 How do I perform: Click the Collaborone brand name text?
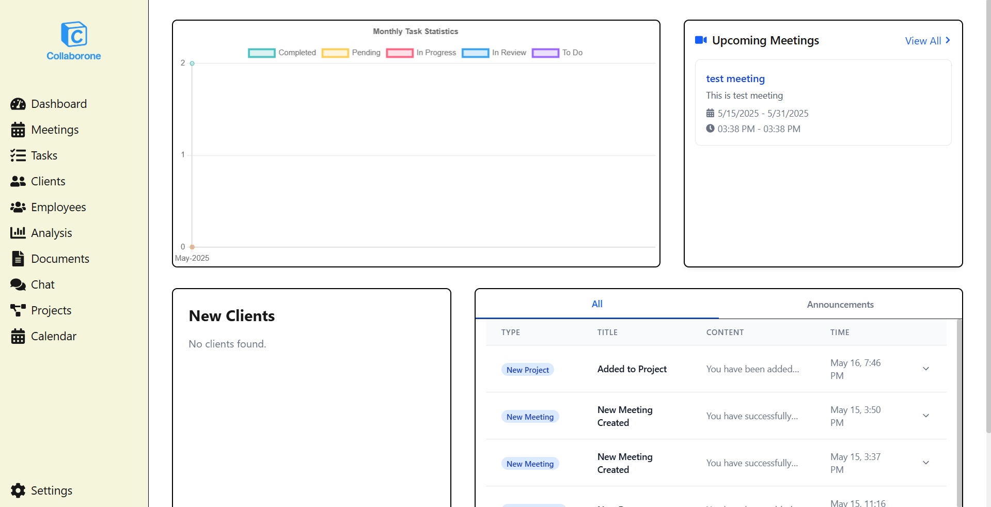(x=74, y=56)
